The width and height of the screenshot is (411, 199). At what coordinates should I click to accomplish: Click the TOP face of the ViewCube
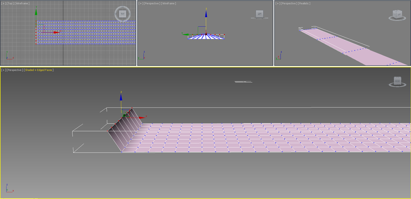pos(123,14)
